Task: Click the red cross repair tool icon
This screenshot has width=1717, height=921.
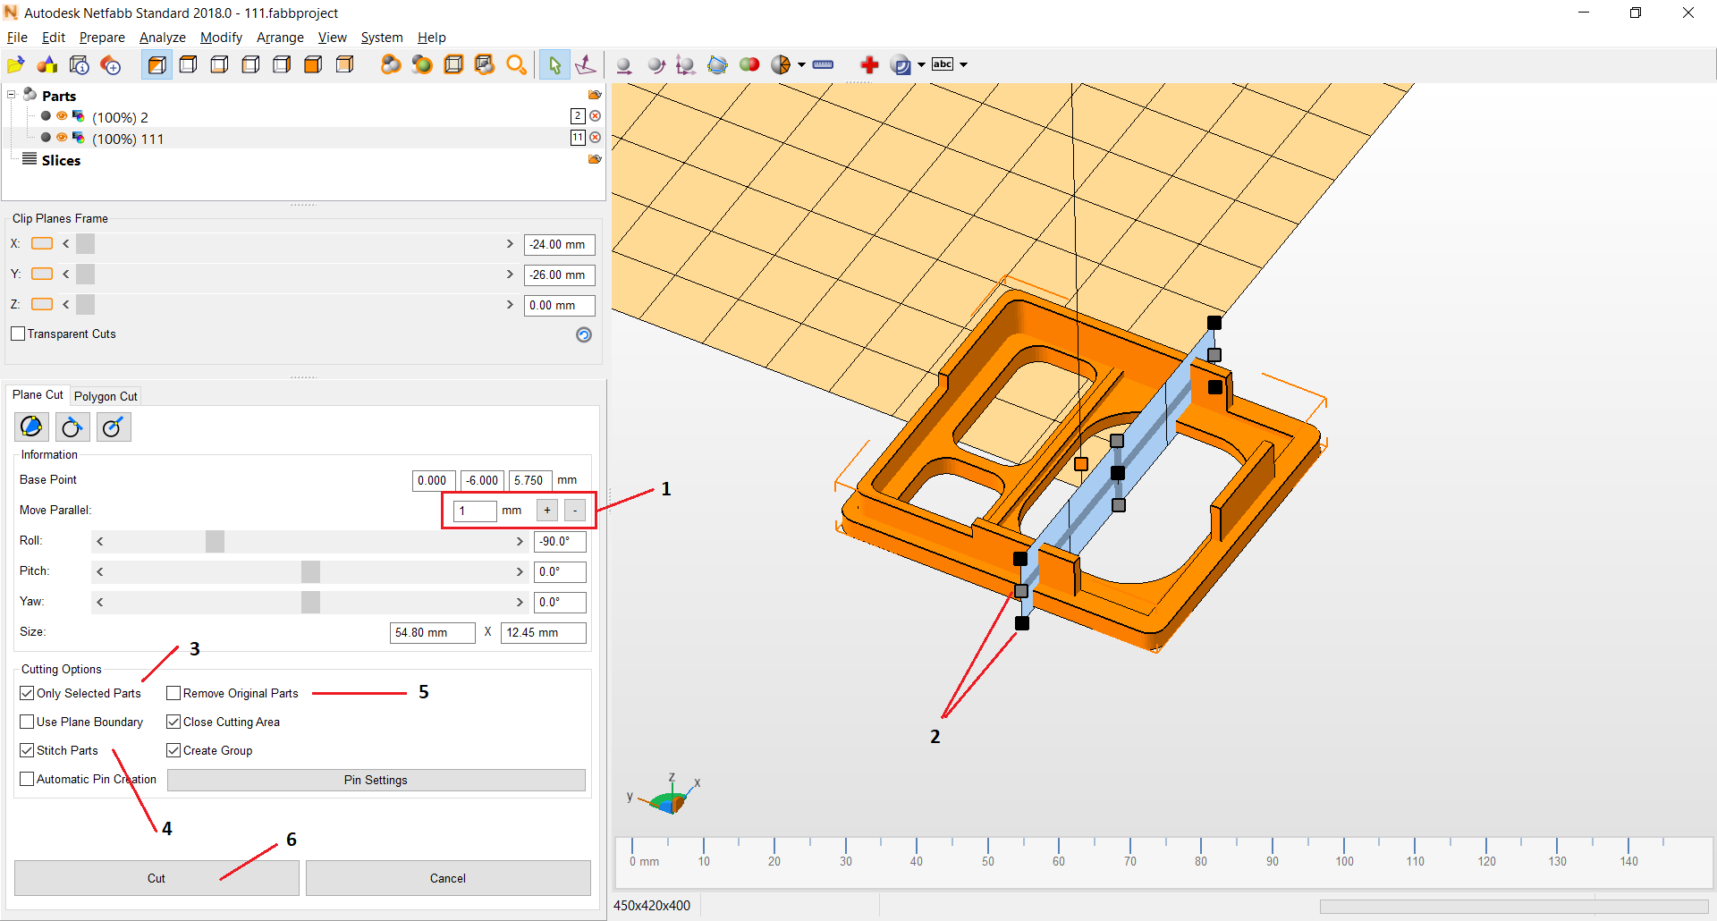Action: pyautogui.click(x=868, y=64)
